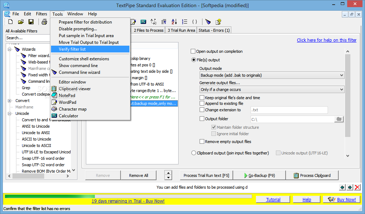Click the help question mark toolbar icon
The height and width of the screenshot is (214, 365).
click(218, 22)
